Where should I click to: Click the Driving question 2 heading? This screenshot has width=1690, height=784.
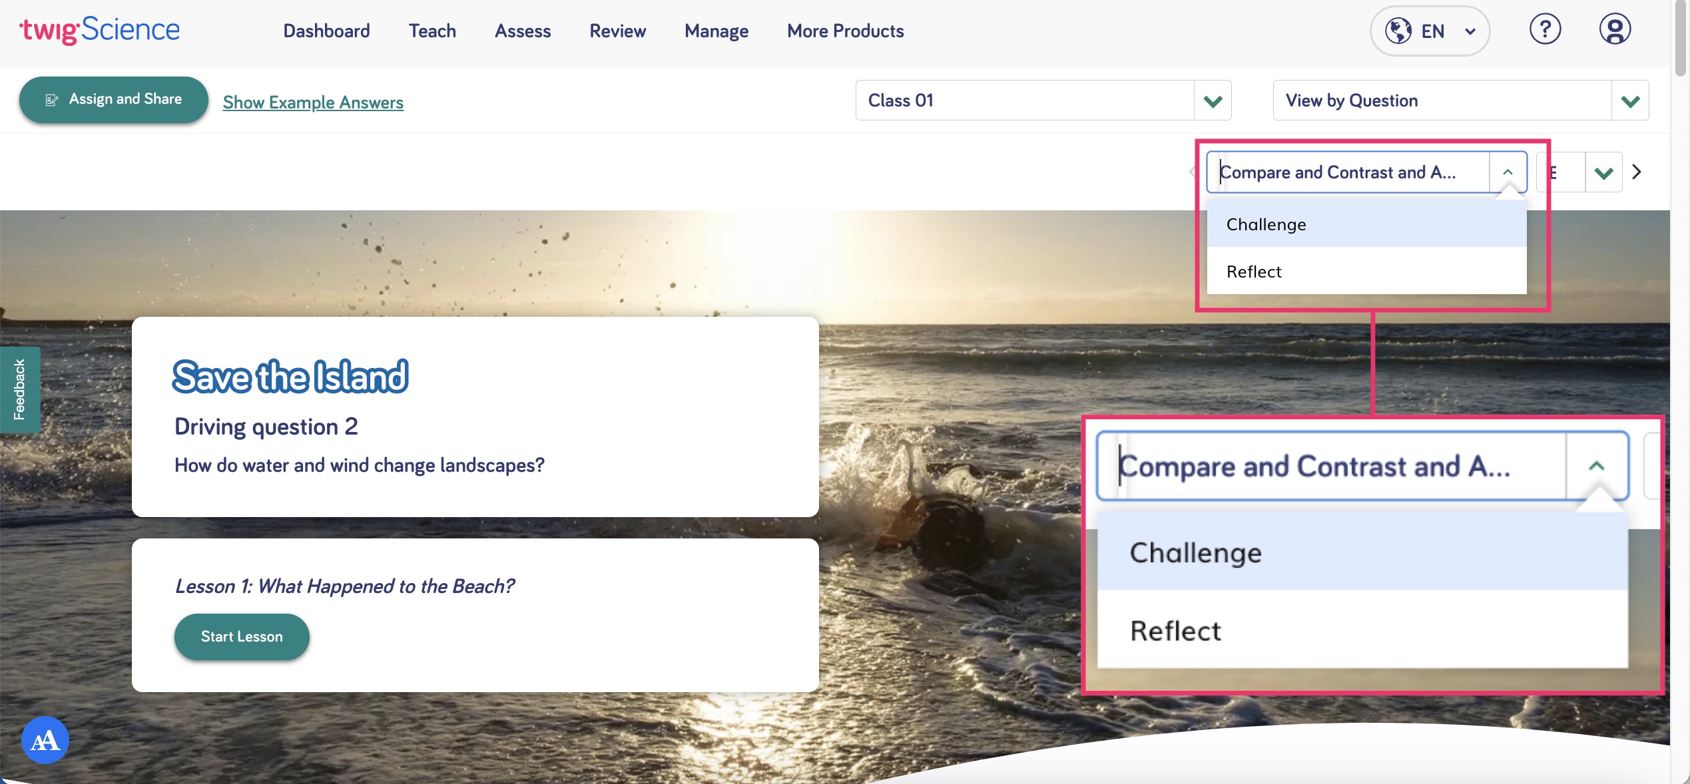(x=266, y=427)
